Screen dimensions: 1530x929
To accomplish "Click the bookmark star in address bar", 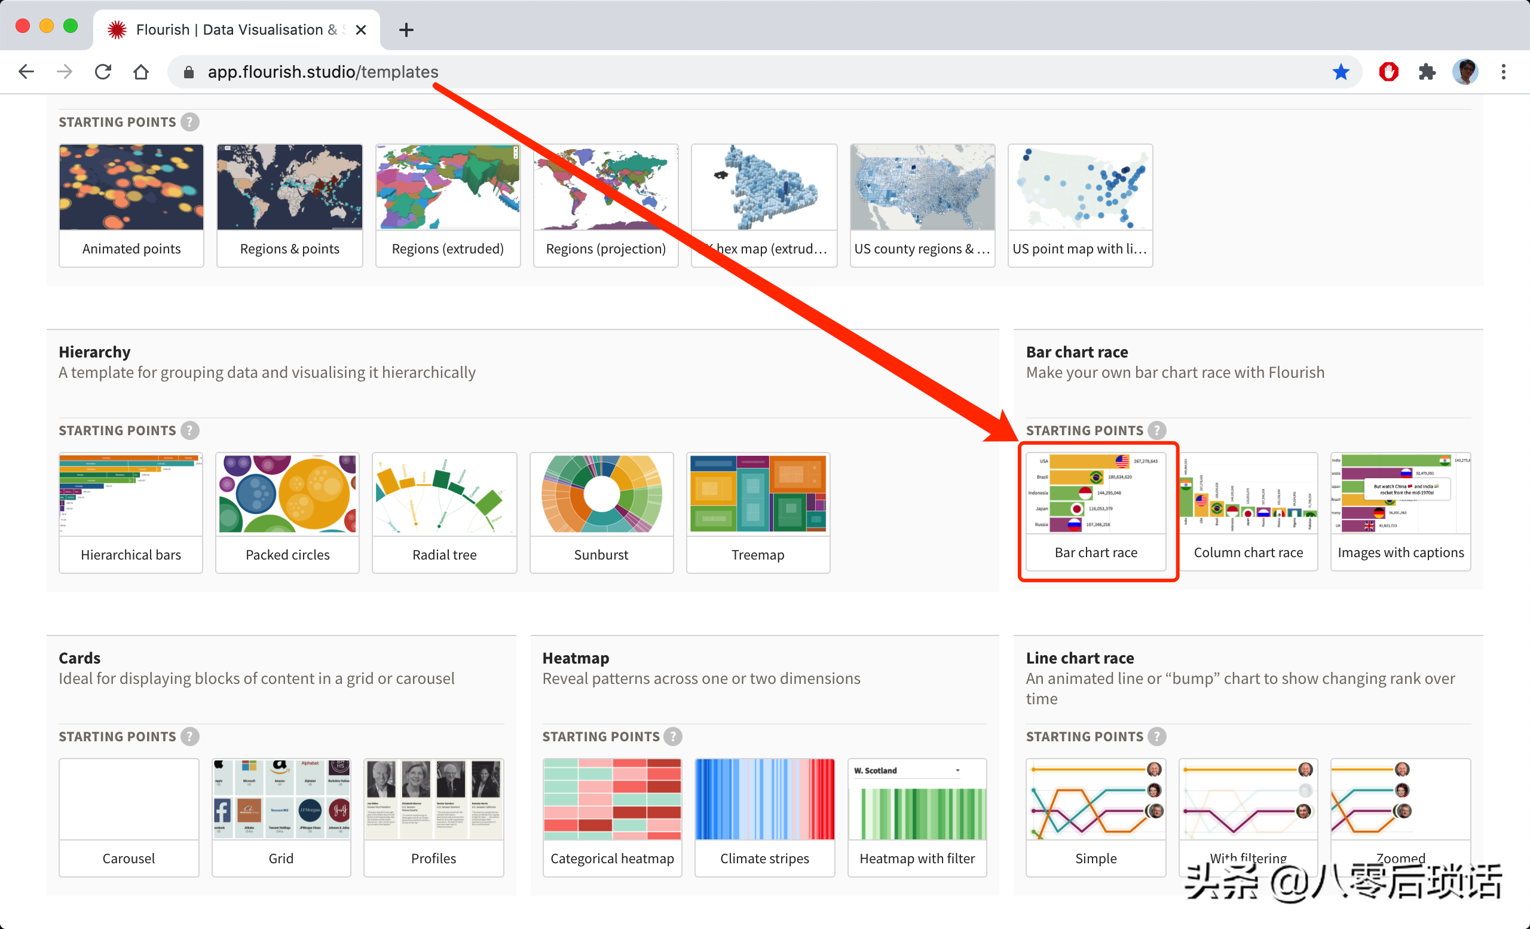I will [x=1341, y=72].
